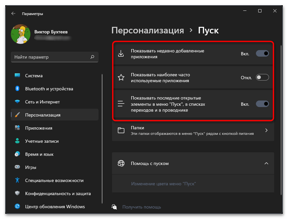Collapse the Помощь с пуском section
Viewport: 288px width, 219px height.
tap(266, 163)
